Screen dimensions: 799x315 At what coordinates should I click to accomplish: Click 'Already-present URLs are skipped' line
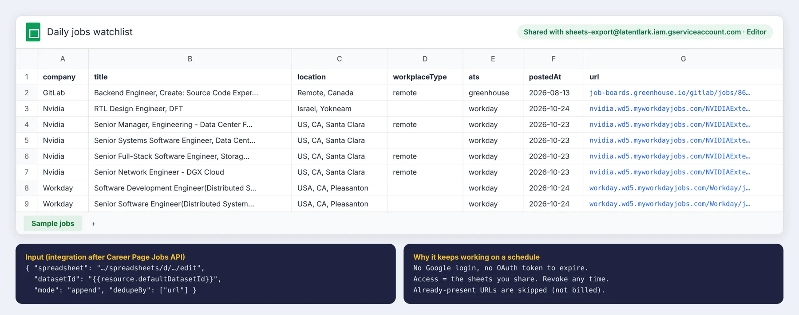tap(509, 290)
